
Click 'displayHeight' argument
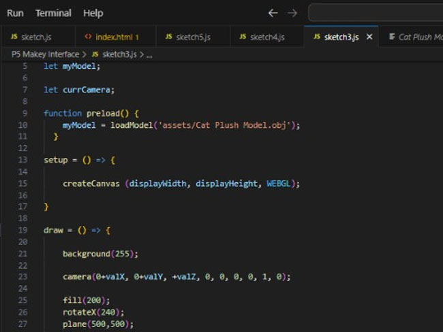[x=226, y=184]
